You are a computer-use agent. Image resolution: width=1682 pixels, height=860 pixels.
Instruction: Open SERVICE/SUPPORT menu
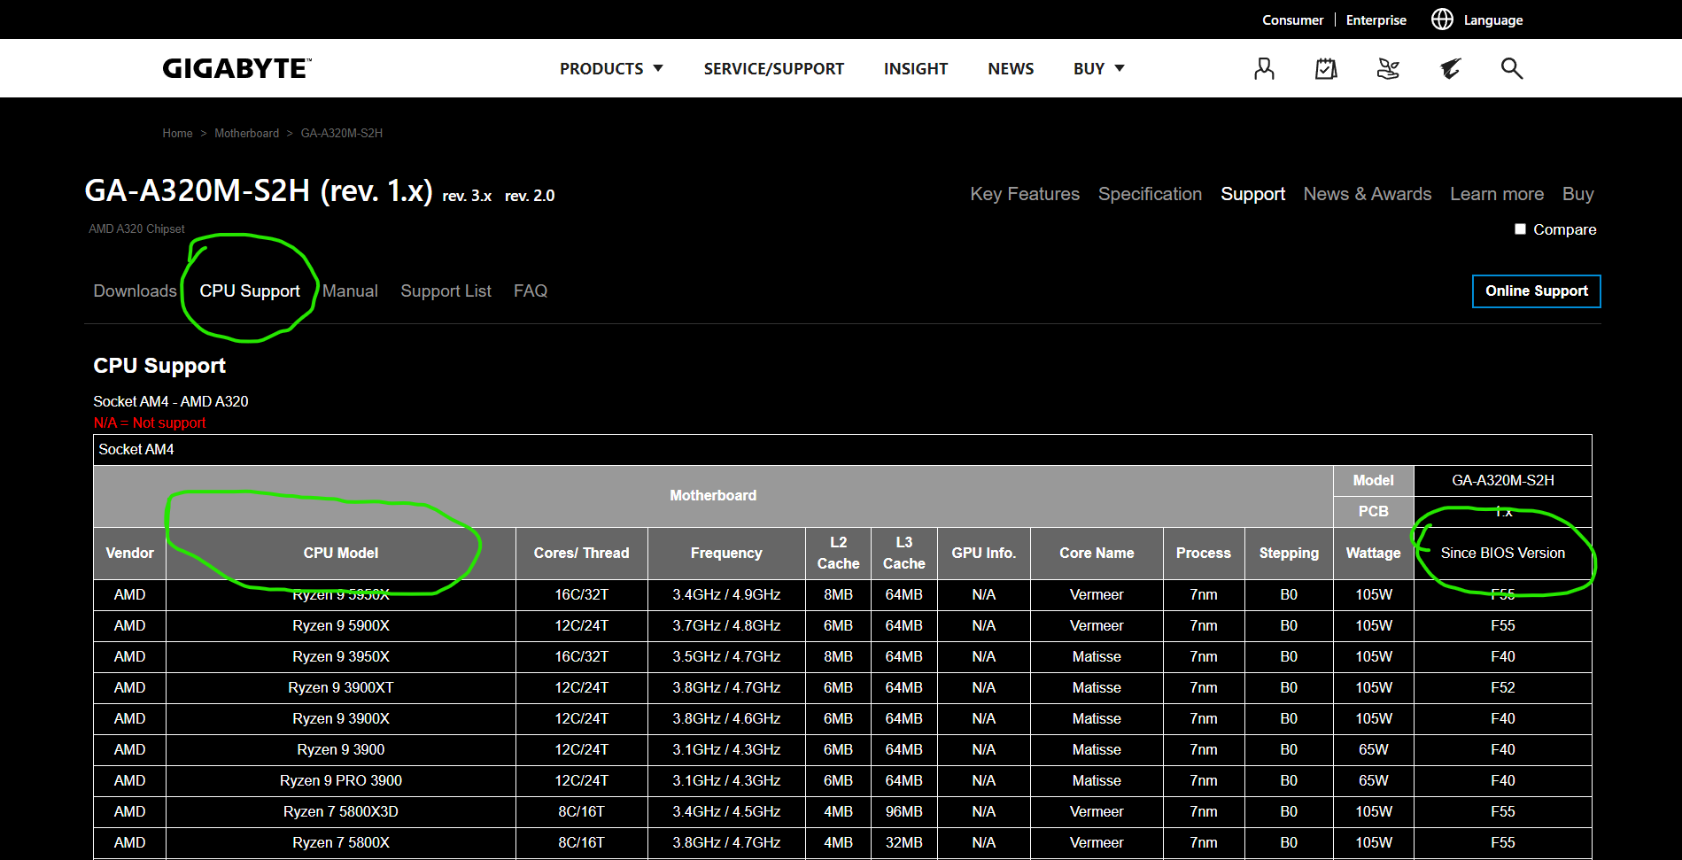(x=773, y=68)
